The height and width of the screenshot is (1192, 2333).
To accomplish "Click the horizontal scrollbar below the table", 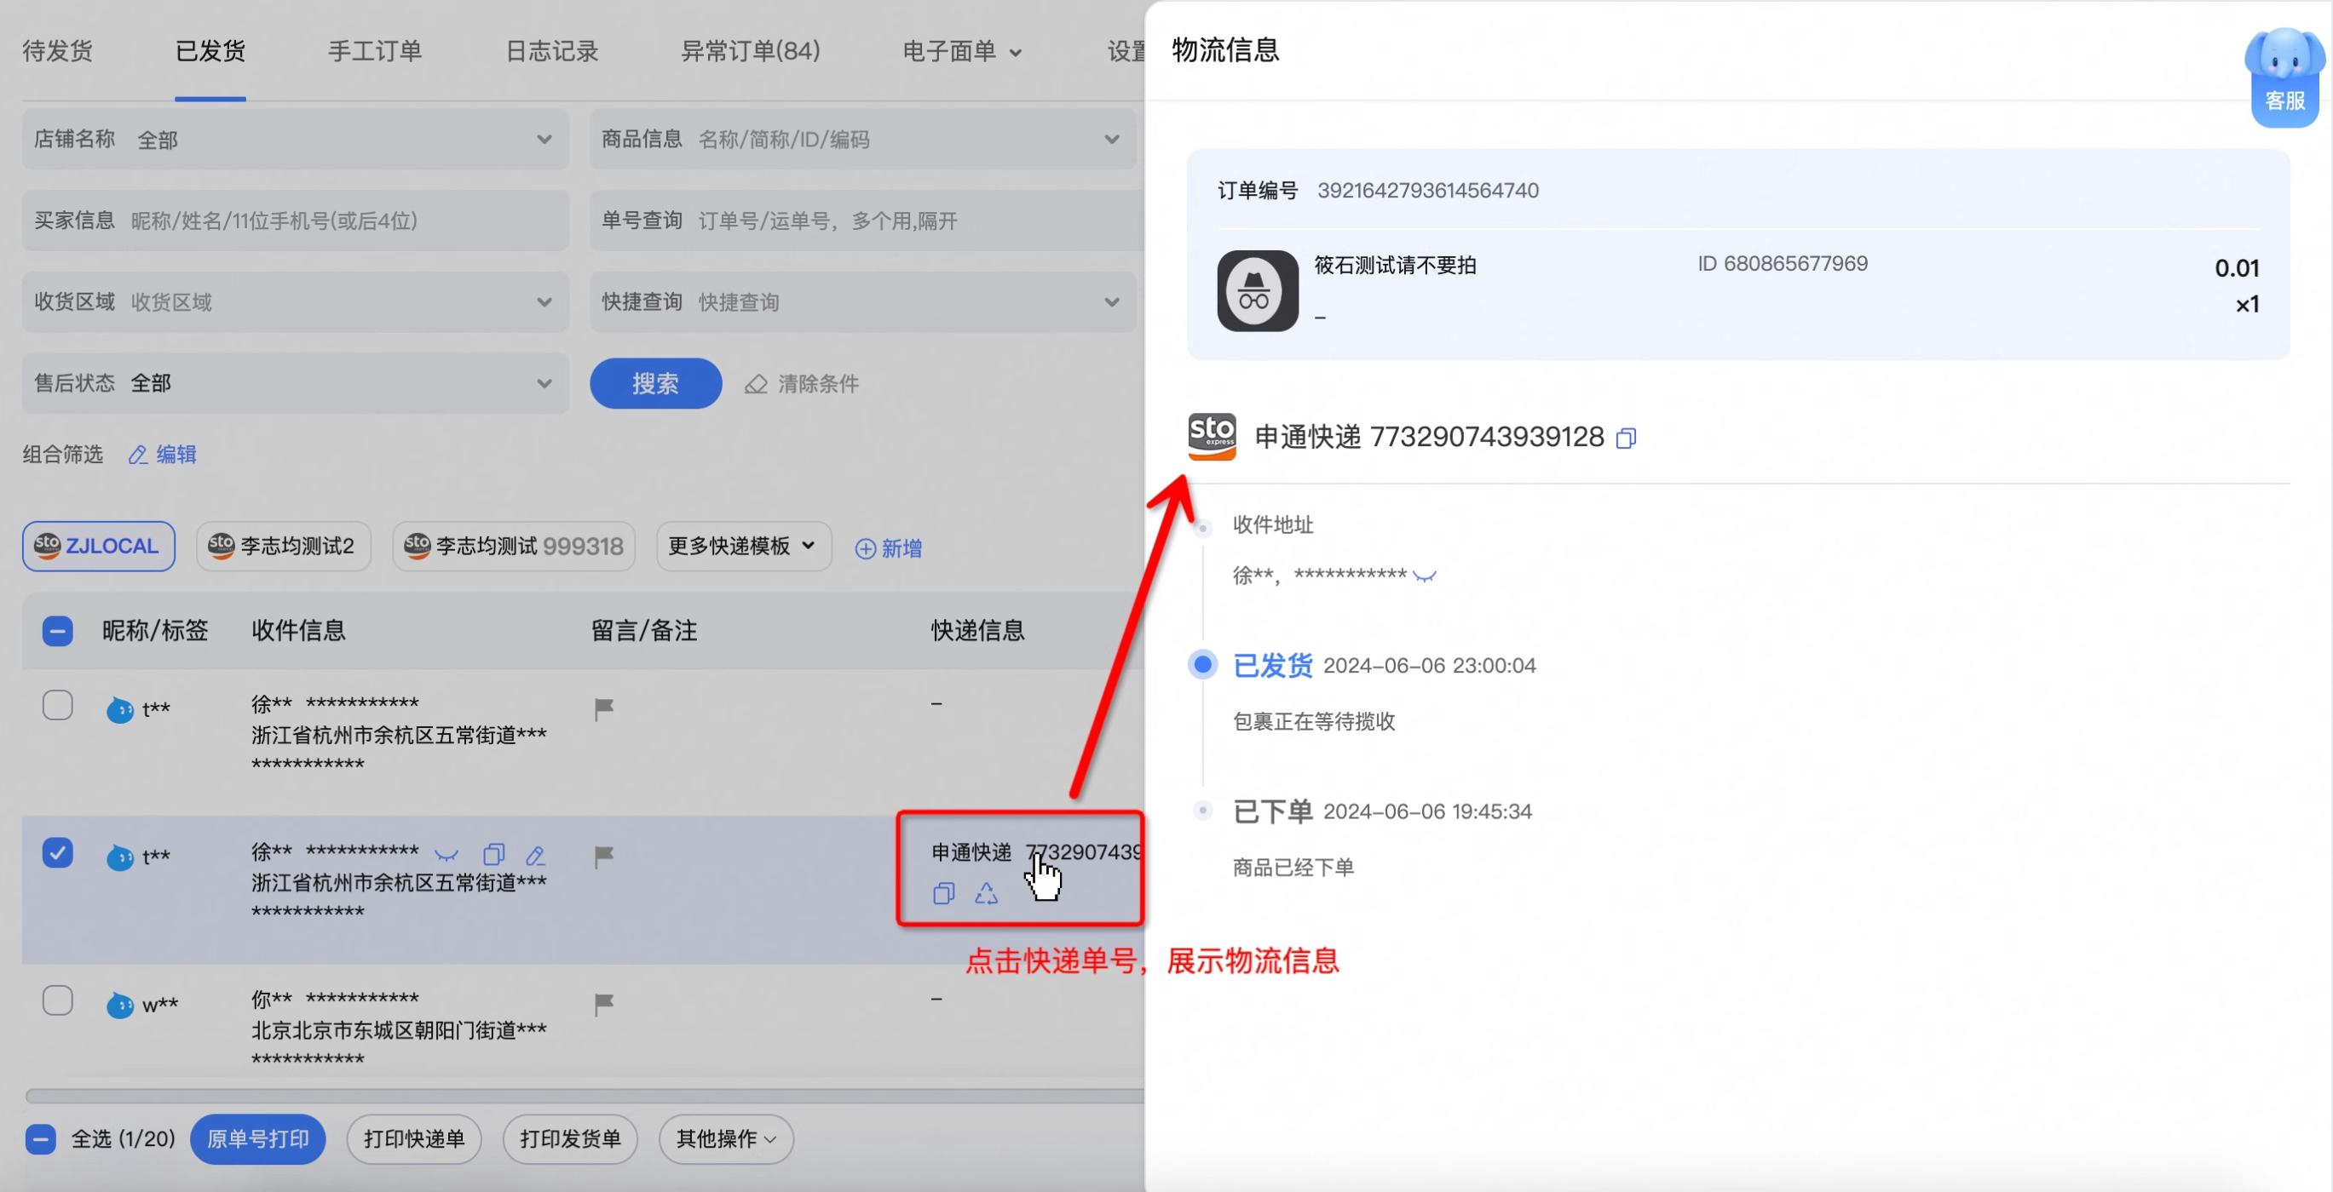I will (x=585, y=1096).
